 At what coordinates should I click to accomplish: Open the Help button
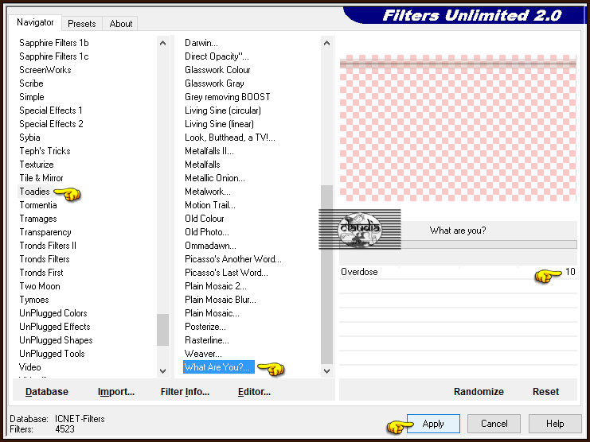pos(555,424)
